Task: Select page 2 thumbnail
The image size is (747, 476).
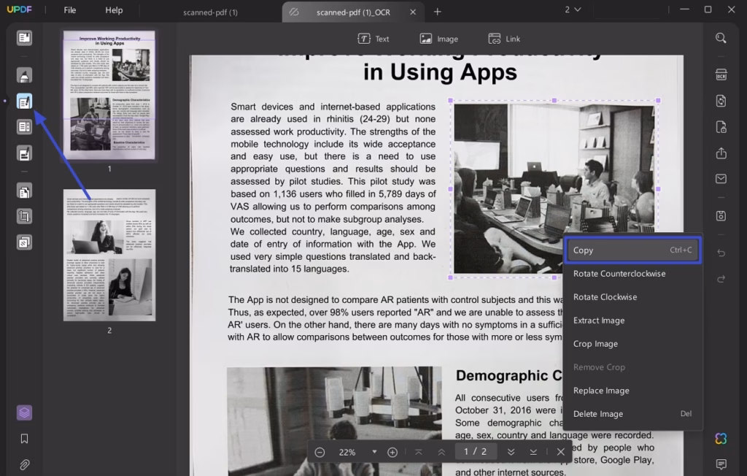Action: (x=109, y=255)
